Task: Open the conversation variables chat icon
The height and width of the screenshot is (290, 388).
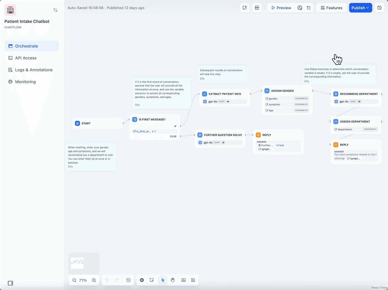Action: [245, 8]
